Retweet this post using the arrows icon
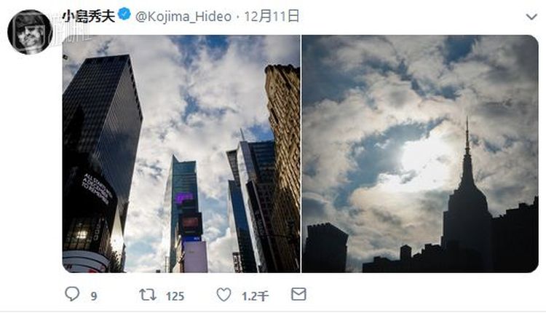The height and width of the screenshot is (313, 546). pos(148,295)
